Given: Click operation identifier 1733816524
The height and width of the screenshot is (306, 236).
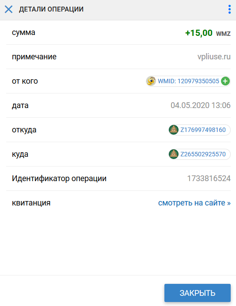Looking at the screenshot, I should point(209,178).
